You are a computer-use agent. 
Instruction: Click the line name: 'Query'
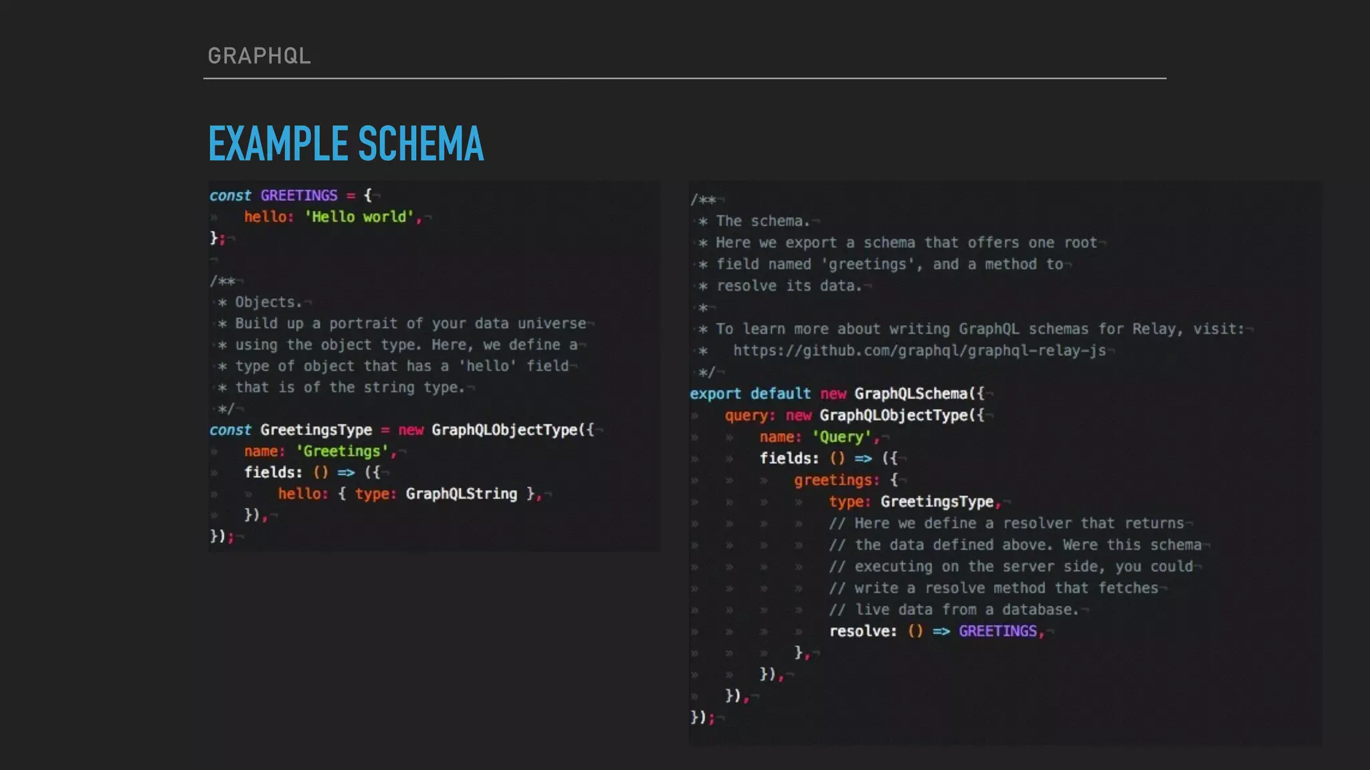pyautogui.click(x=819, y=437)
